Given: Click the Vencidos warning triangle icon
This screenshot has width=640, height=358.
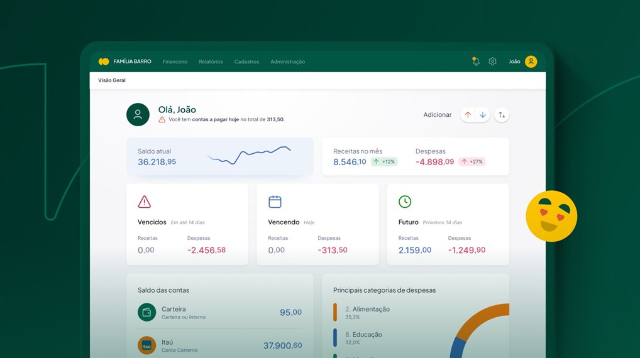Looking at the screenshot, I should pos(145,202).
